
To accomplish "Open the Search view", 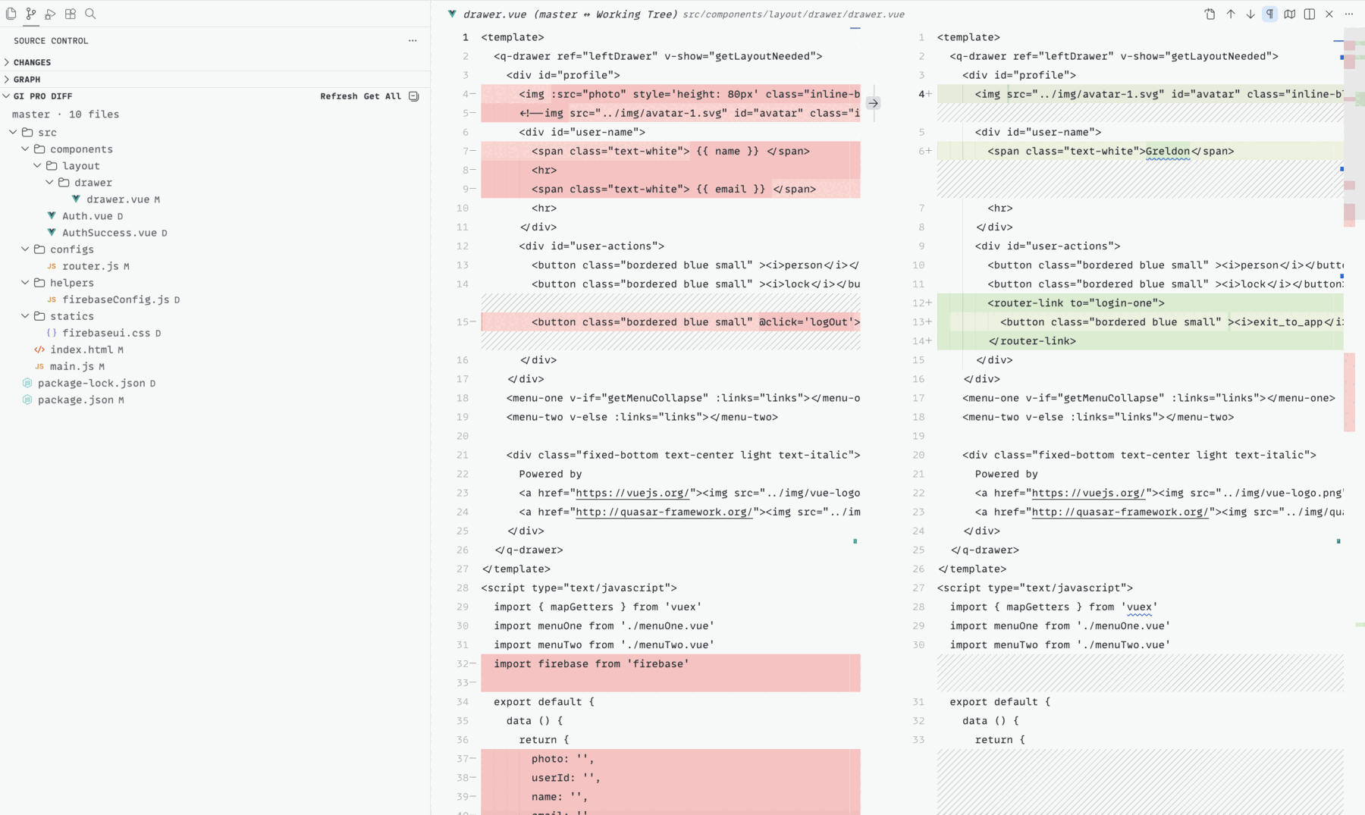I will coord(90,14).
